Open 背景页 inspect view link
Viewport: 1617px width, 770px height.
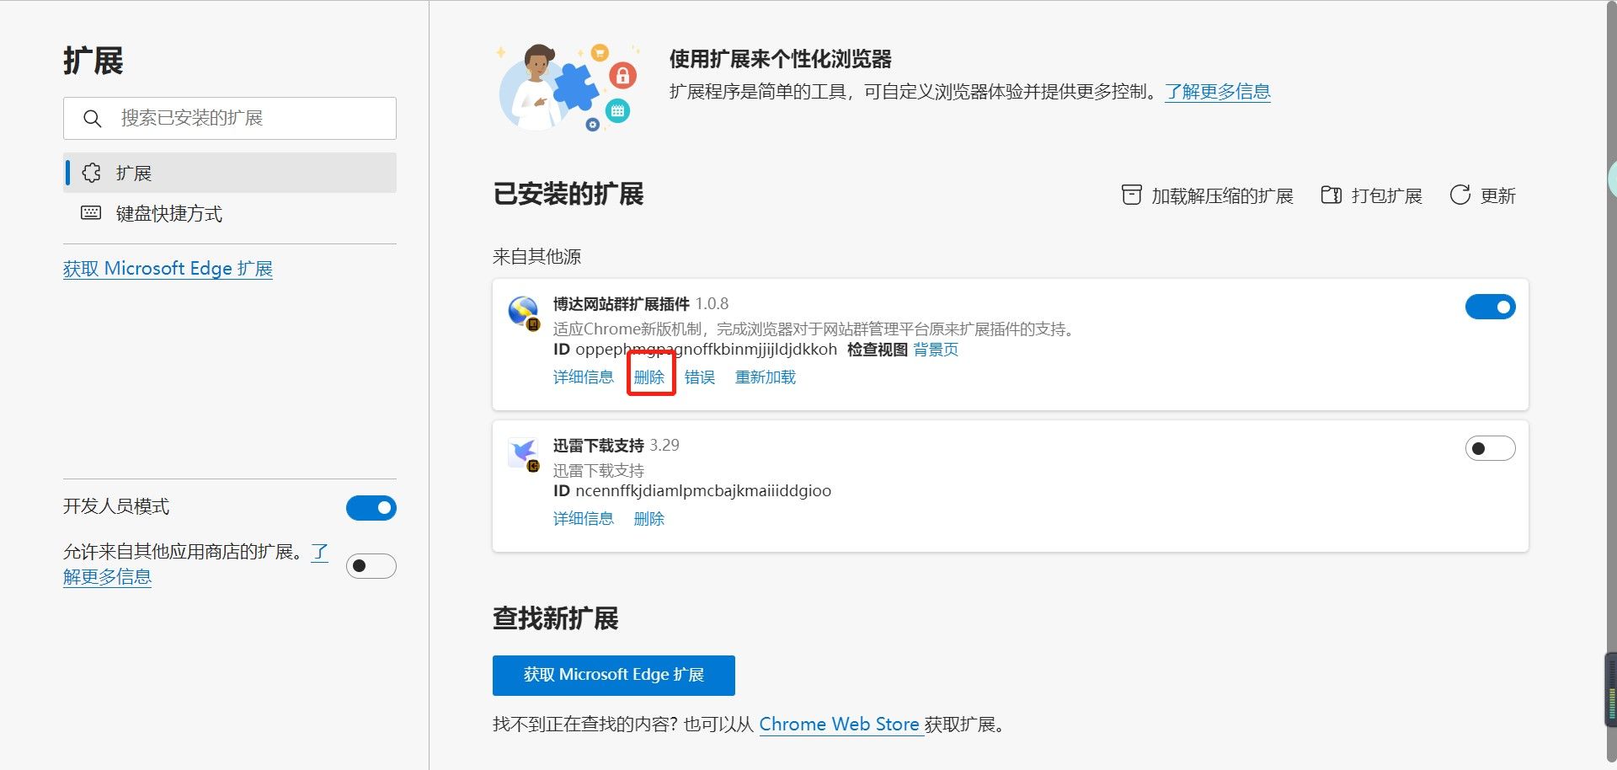pos(936,350)
